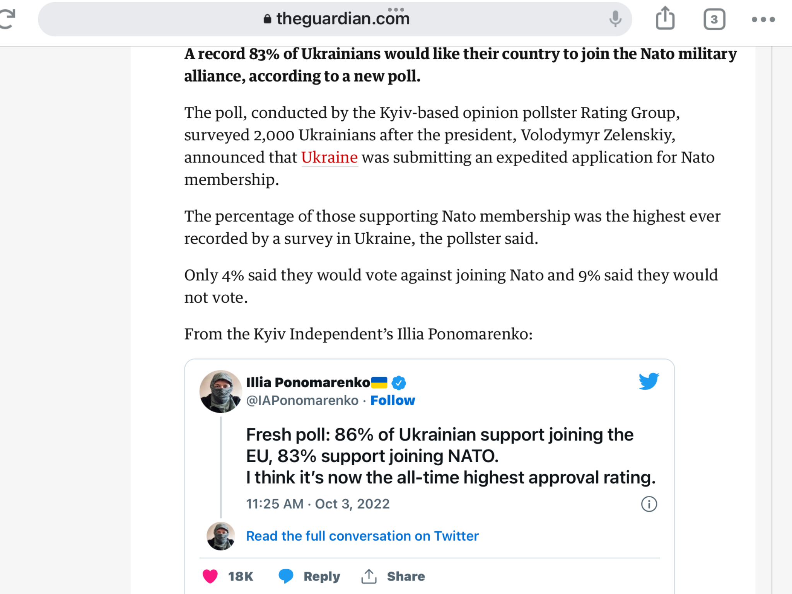Click the tweet Share upload icon
The height and width of the screenshot is (594, 792).
(369, 576)
